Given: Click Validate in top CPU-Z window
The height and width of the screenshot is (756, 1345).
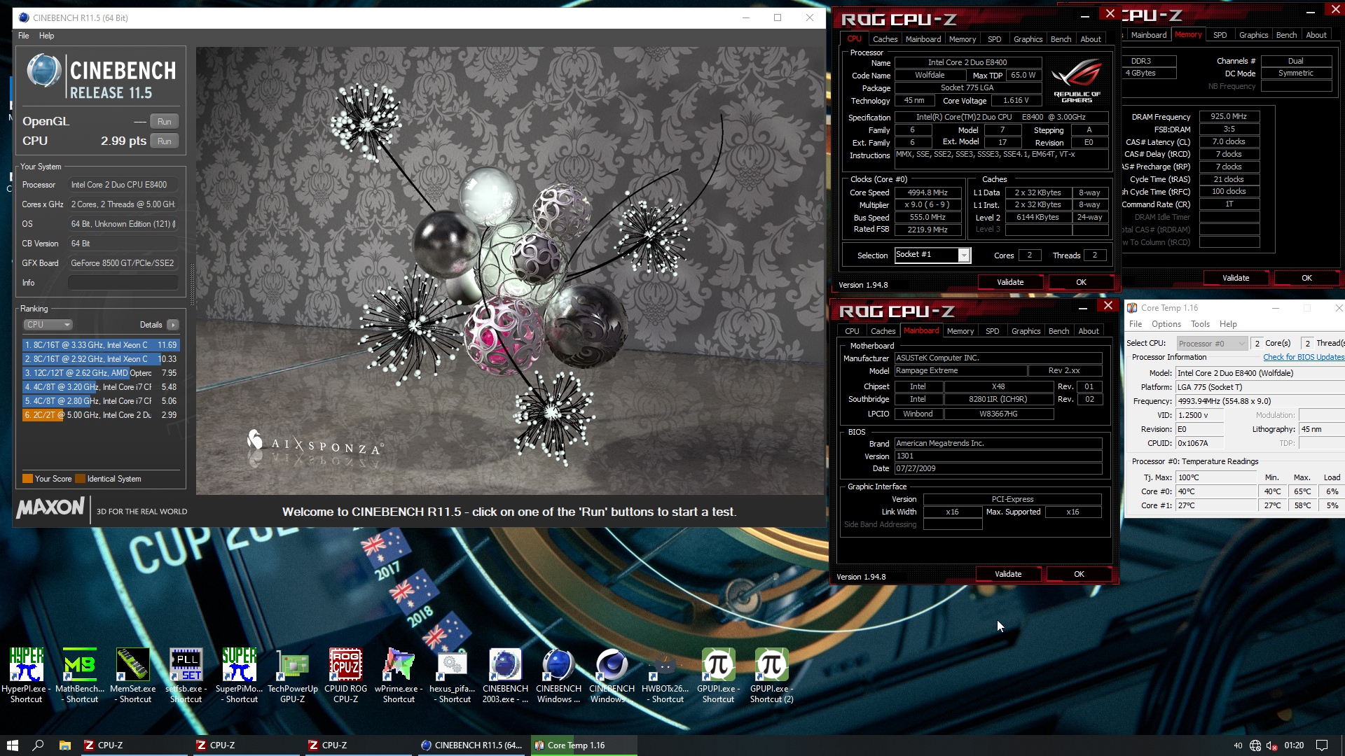Looking at the screenshot, I should point(1010,282).
